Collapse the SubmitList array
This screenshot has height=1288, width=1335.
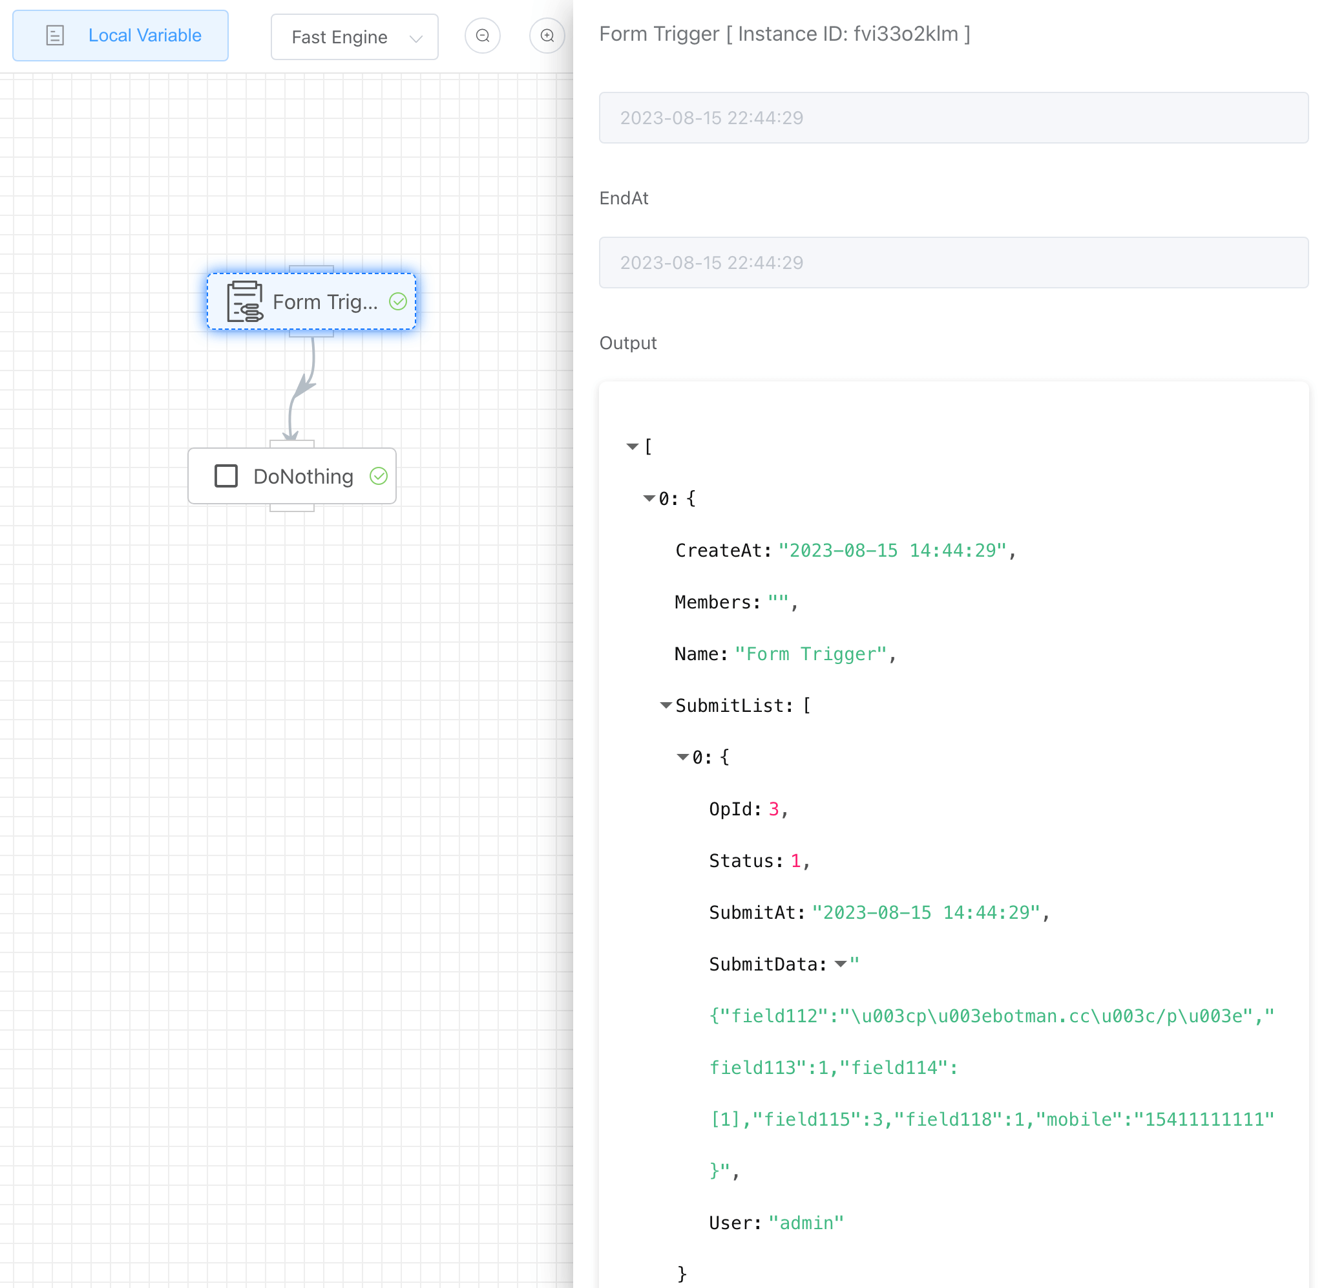pos(666,705)
